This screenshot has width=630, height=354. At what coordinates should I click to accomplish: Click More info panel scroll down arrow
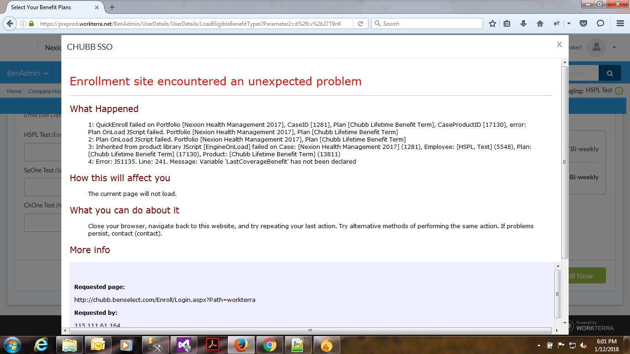pyautogui.click(x=558, y=324)
